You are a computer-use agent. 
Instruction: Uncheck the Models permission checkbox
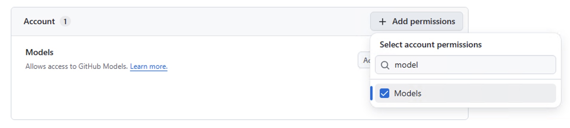click(384, 93)
